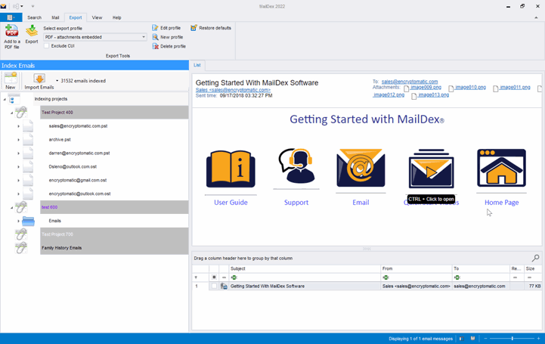
Task: Open the export profile dropdown
Action: 144,37
